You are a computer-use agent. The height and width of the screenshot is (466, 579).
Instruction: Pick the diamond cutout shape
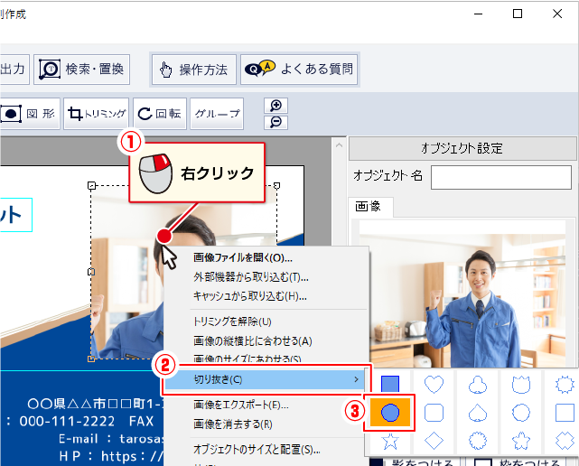pyautogui.click(x=434, y=441)
